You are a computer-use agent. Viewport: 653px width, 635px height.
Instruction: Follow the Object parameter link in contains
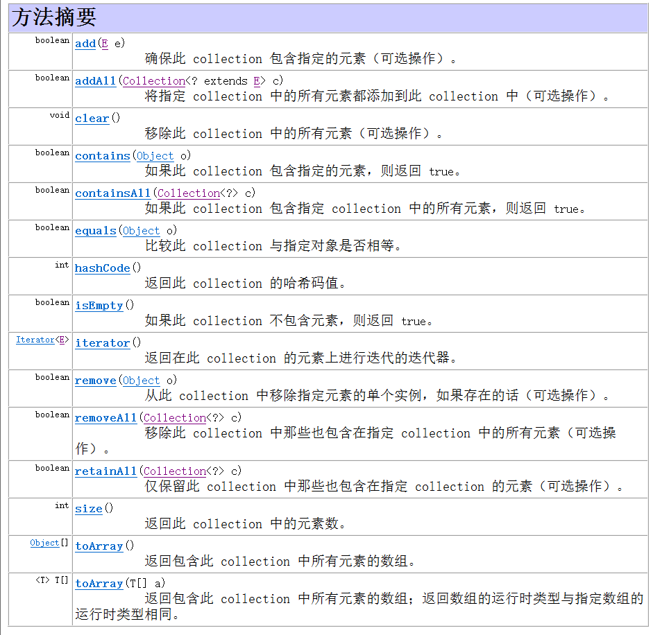[x=154, y=156]
